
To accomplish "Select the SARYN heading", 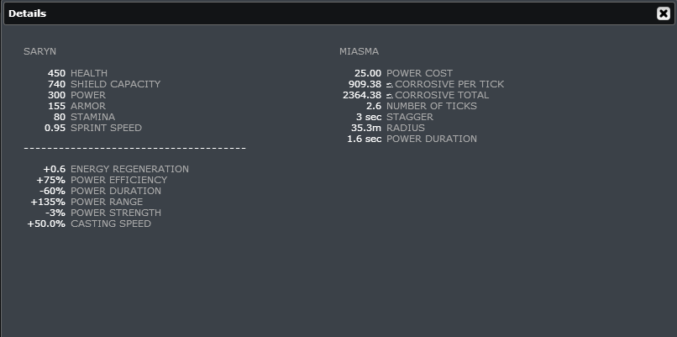I will click(39, 51).
